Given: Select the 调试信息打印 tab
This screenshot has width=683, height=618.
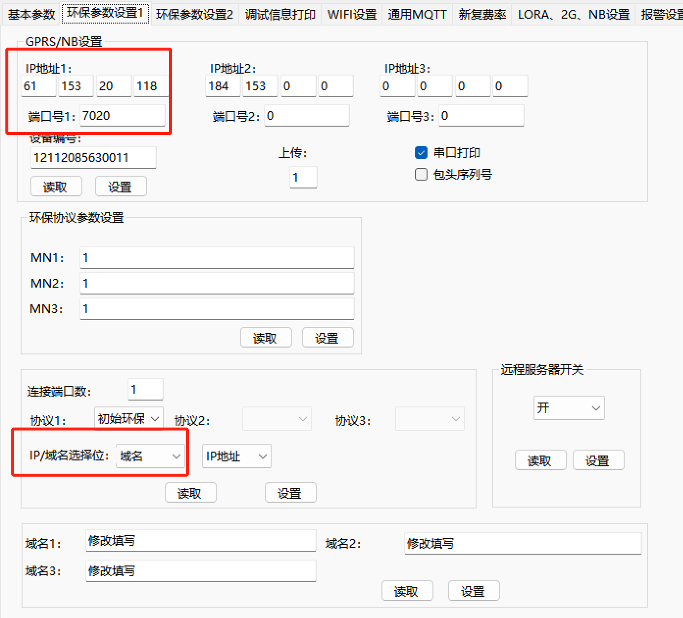Looking at the screenshot, I should click(280, 14).
